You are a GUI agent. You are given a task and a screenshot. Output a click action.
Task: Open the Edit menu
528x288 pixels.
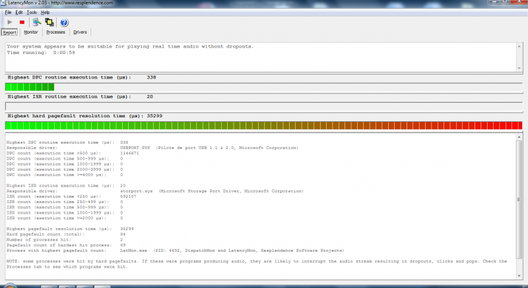click(x=19, y=13)
